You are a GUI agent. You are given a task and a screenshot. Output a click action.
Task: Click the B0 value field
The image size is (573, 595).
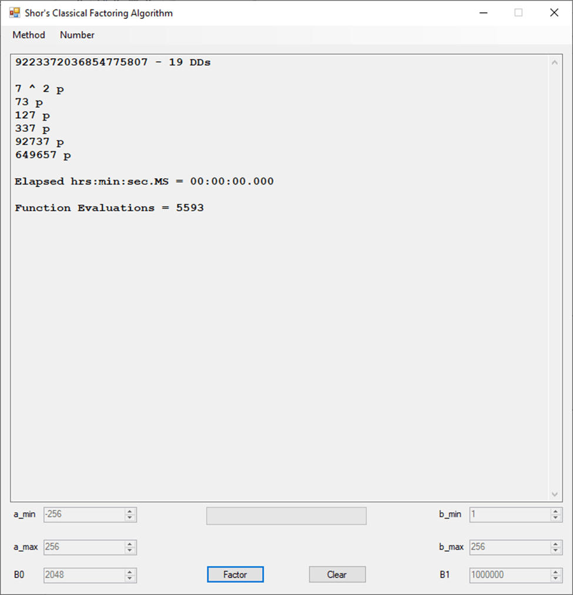(83, 575)
